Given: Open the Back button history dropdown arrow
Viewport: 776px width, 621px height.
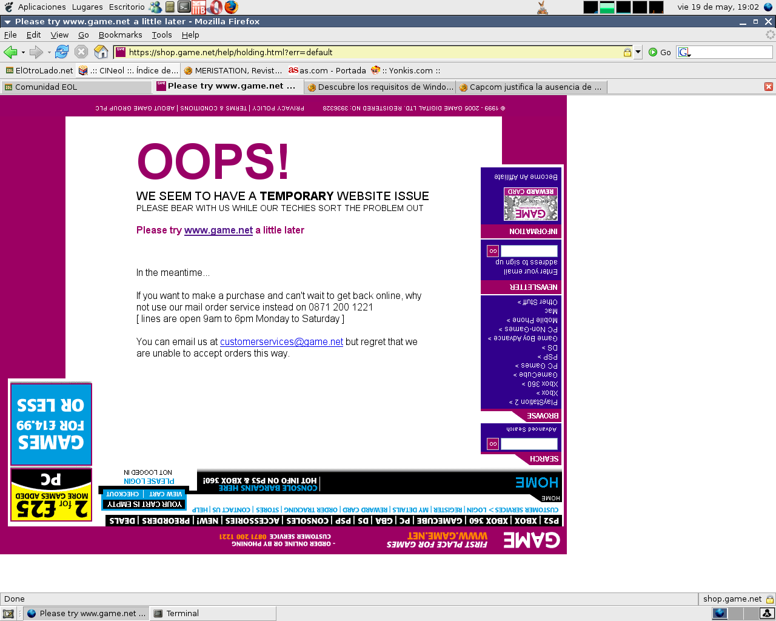Looking at the screenshot, I should [x=23, y=53].
